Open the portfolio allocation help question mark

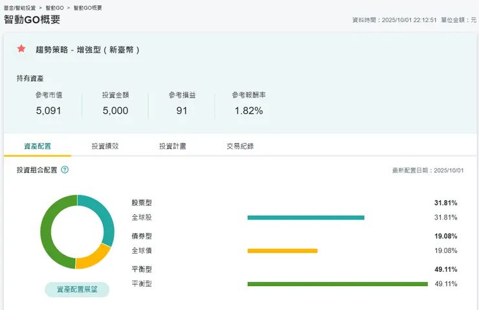coord(65,170)
